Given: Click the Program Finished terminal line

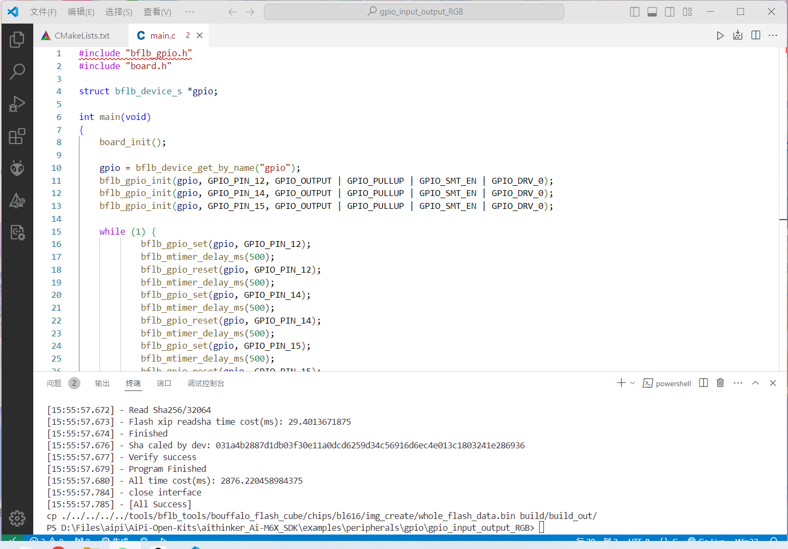Looking at the screenshot, I should pos(167,469).
